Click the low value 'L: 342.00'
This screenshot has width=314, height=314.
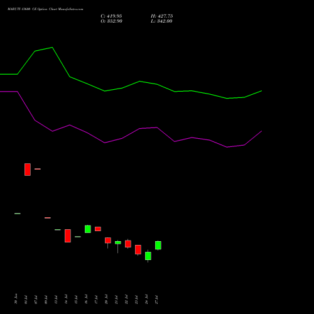coord(161,21)
